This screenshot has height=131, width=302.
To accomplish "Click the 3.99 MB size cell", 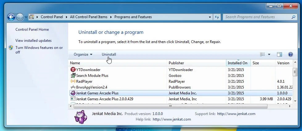I will pyautogui.click(x=266, y=99).
